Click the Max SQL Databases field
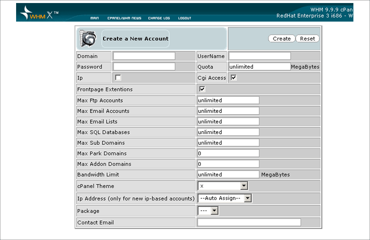This screenshot has height=240, width=370. 228,132
